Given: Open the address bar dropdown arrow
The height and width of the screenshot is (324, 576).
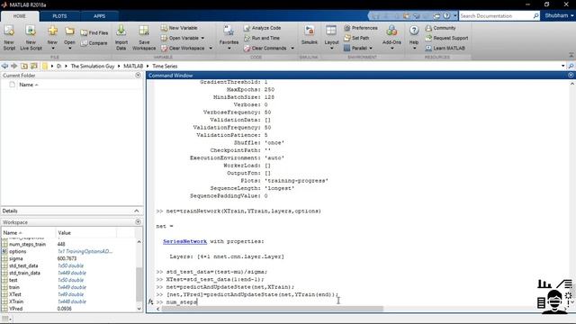Looking at the screenshot, I should pyautogui.click(x=563, y=66).
